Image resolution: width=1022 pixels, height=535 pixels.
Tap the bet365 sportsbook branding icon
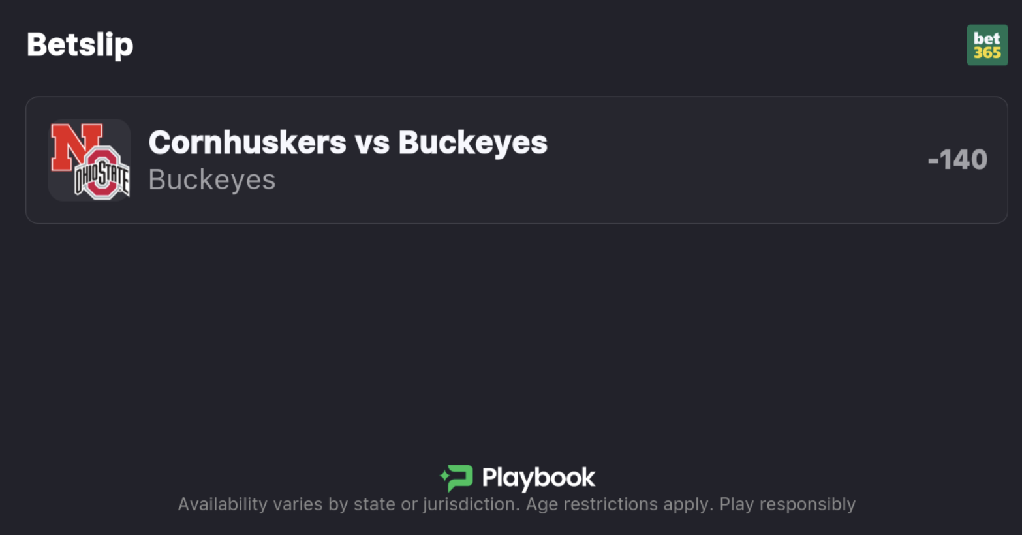(987, 45)
